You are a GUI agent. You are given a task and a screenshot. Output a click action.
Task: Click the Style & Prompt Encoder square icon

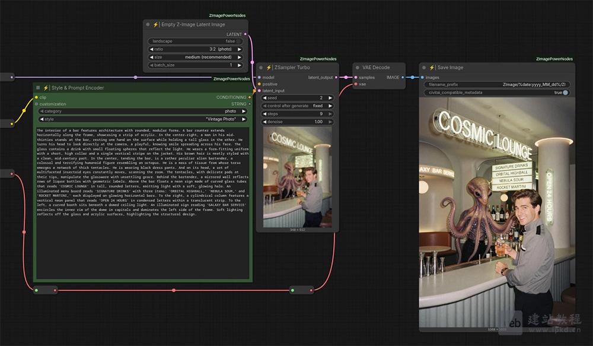point(38,88)
